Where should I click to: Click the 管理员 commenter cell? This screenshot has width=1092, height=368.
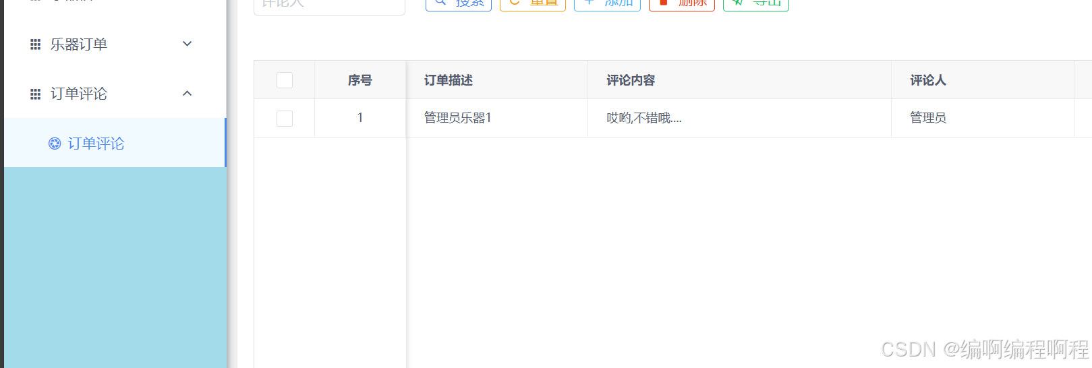click(982, 118)
